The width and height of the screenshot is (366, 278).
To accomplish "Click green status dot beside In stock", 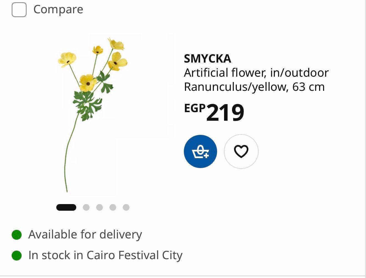I will pos(17,256).
